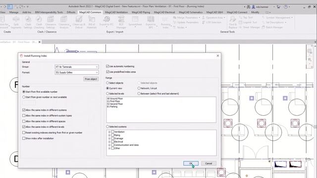Screen dimensions: 317x178
Task: Enable Allow the same index in different spaces
Action: 24,121
